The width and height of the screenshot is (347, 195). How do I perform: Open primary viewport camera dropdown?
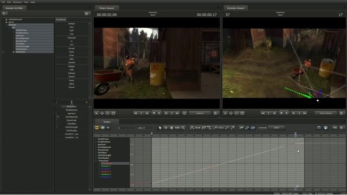click(x=200, y=113)
